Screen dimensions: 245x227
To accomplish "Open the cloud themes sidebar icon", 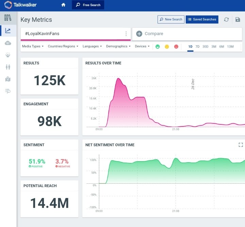I will (8, 43).
